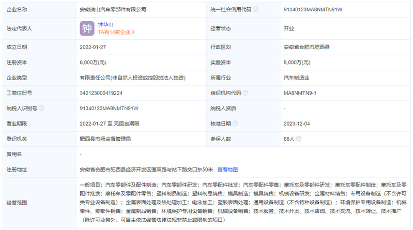Click help icon next to 组织机构代码
The image size is (413, 230).
(x=246, y=93)
